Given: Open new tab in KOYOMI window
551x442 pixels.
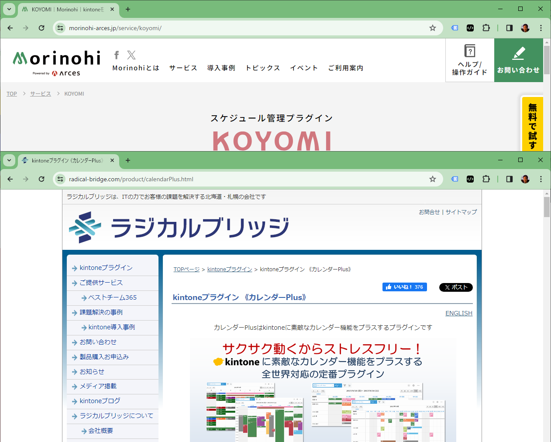Looking at the screenshot, I should [x=128, y=9].
